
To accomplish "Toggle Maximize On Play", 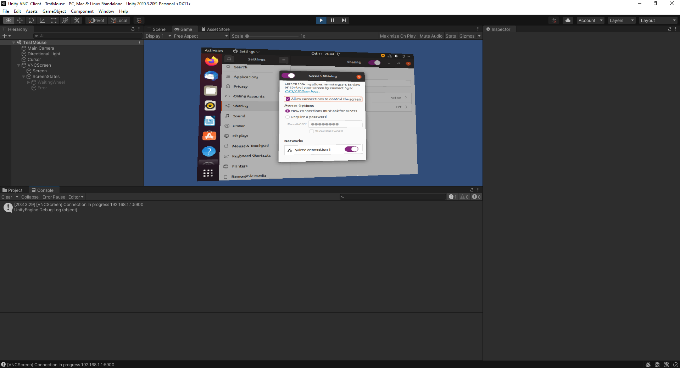I will tap(398, 36).
